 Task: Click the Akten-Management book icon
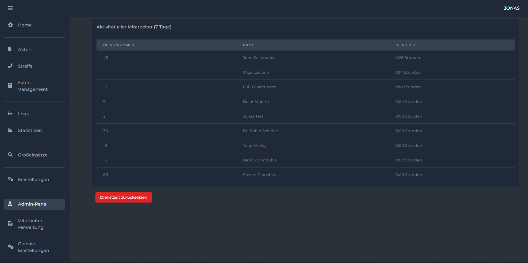10,86
